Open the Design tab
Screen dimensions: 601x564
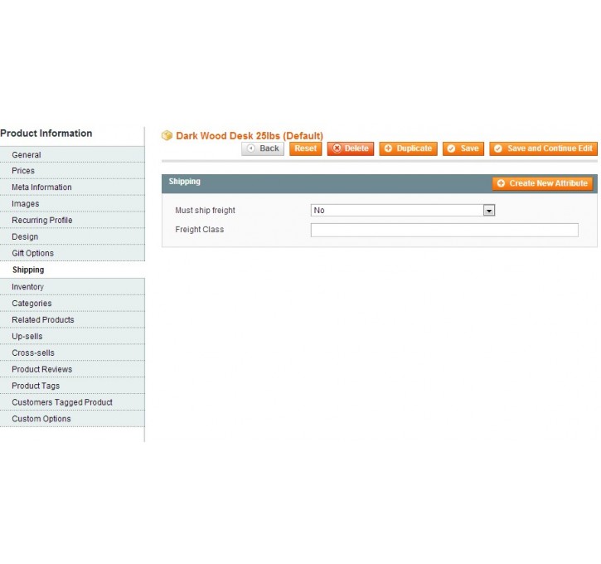(x=72, y=236)
